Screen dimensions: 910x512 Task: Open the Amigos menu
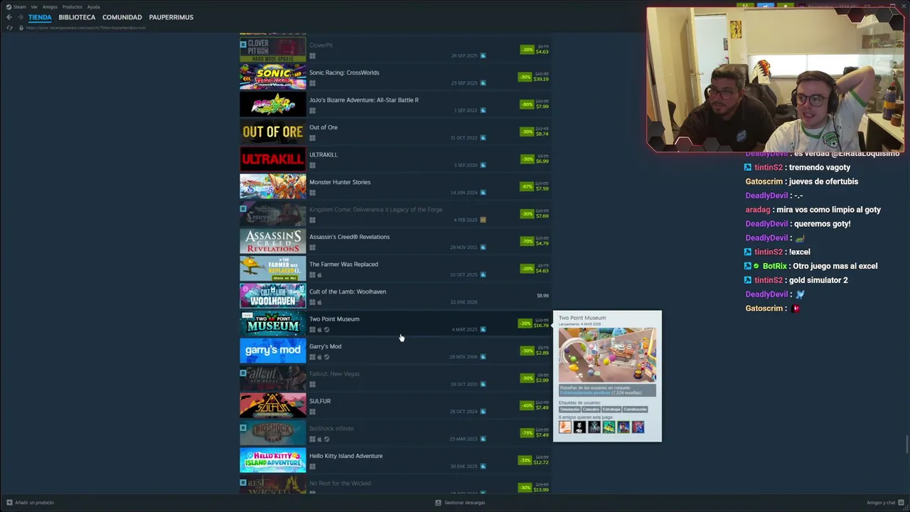(50, 6)
